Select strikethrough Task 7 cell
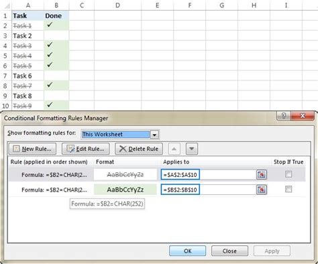The image size is (318, 264). 28,86
